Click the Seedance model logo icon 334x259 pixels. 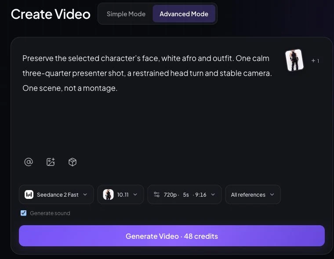tap(29, 194)
